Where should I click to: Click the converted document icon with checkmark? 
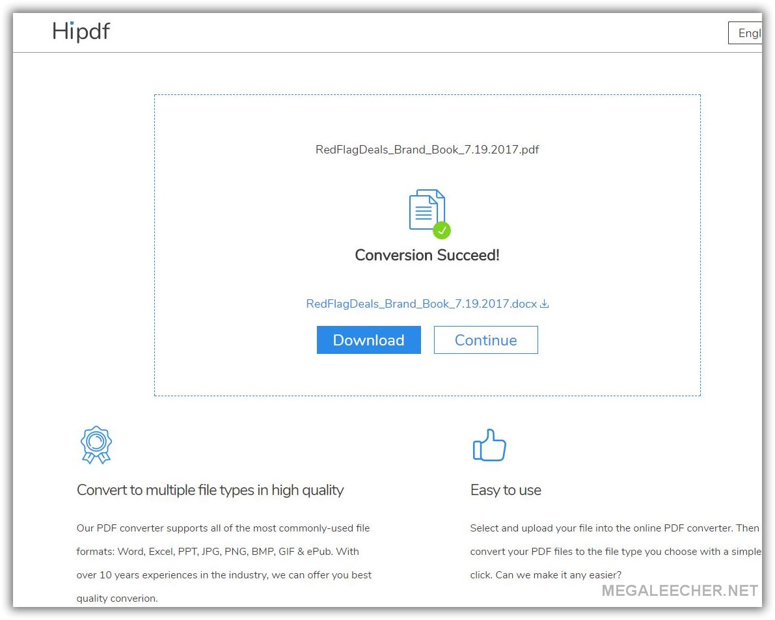coord(429,213)
